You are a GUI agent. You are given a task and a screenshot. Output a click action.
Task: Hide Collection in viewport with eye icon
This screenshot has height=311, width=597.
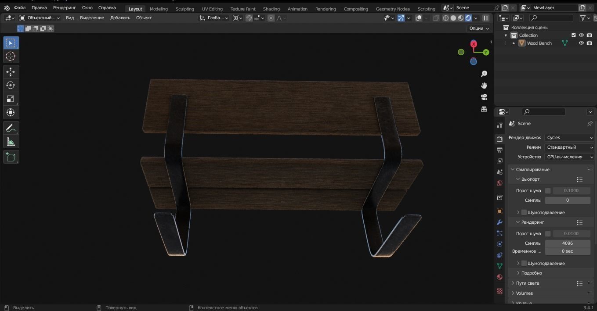[x=581, y=35]
